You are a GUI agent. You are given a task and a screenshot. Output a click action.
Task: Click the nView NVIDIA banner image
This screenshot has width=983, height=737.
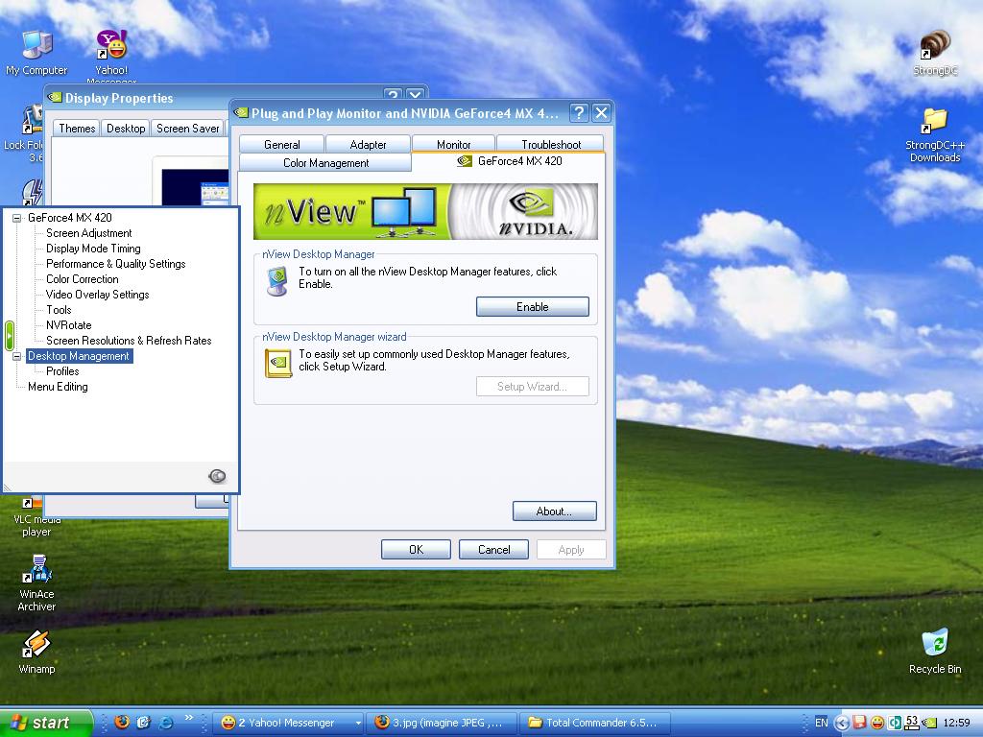pyautogui.click(x=425, y=212)
